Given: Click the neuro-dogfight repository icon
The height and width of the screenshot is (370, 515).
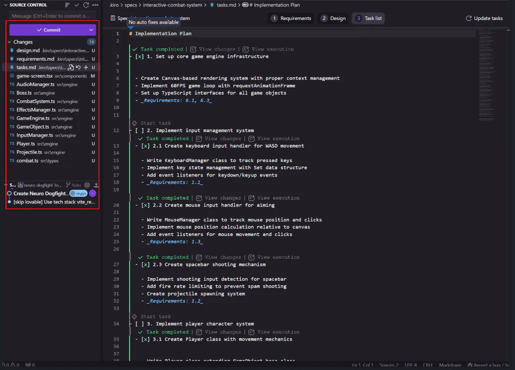Looking at the screenshot, I should 20,185.
